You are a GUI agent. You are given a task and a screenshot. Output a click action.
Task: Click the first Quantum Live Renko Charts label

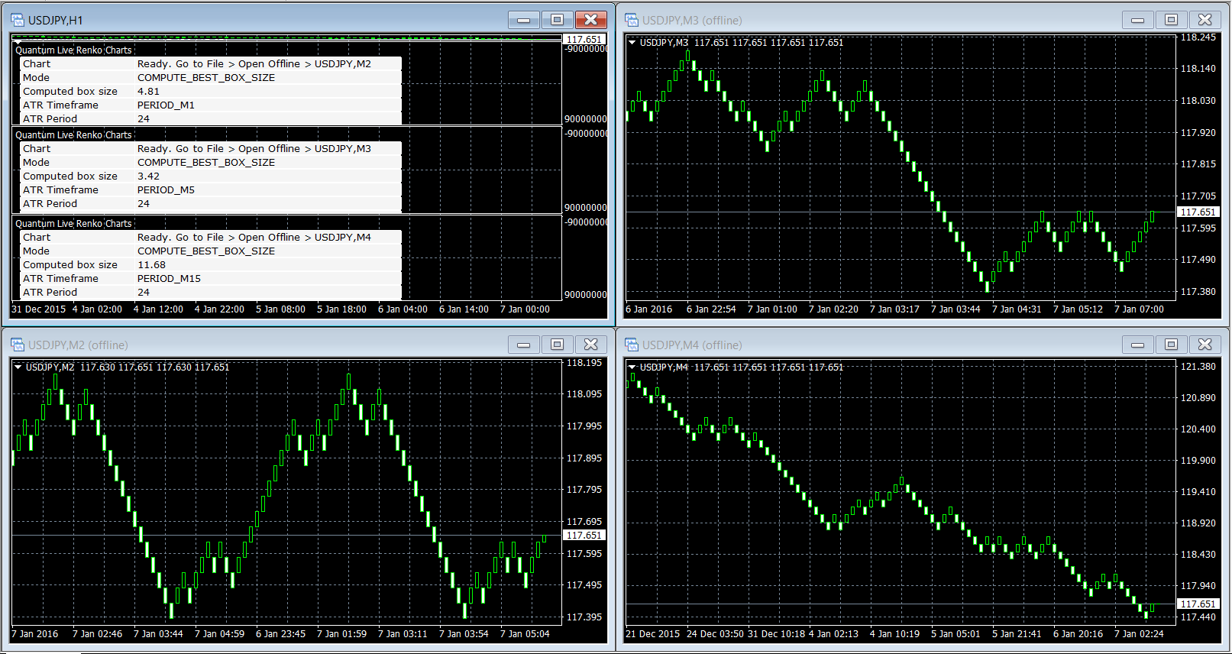[73, 50]
